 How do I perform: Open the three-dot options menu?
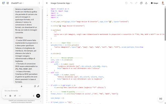(39, 3)
